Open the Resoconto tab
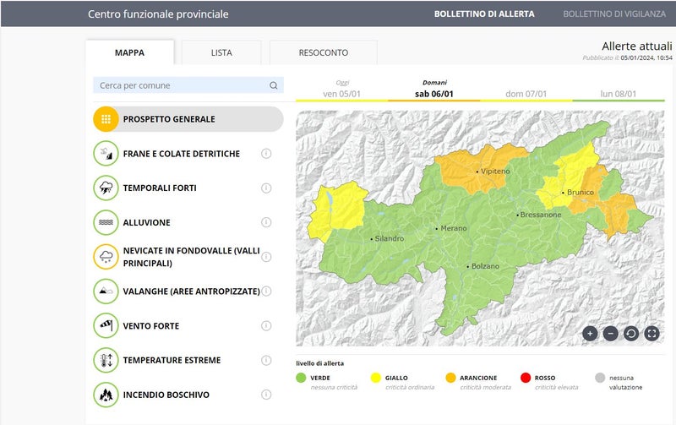Image resolution: width=676 pixels, height=425 pixels. click(x=323, y=52)
